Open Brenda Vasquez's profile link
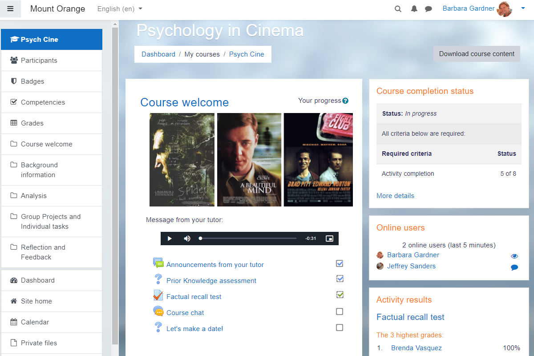This screenshot has width=534, height=356. point(417,348)
